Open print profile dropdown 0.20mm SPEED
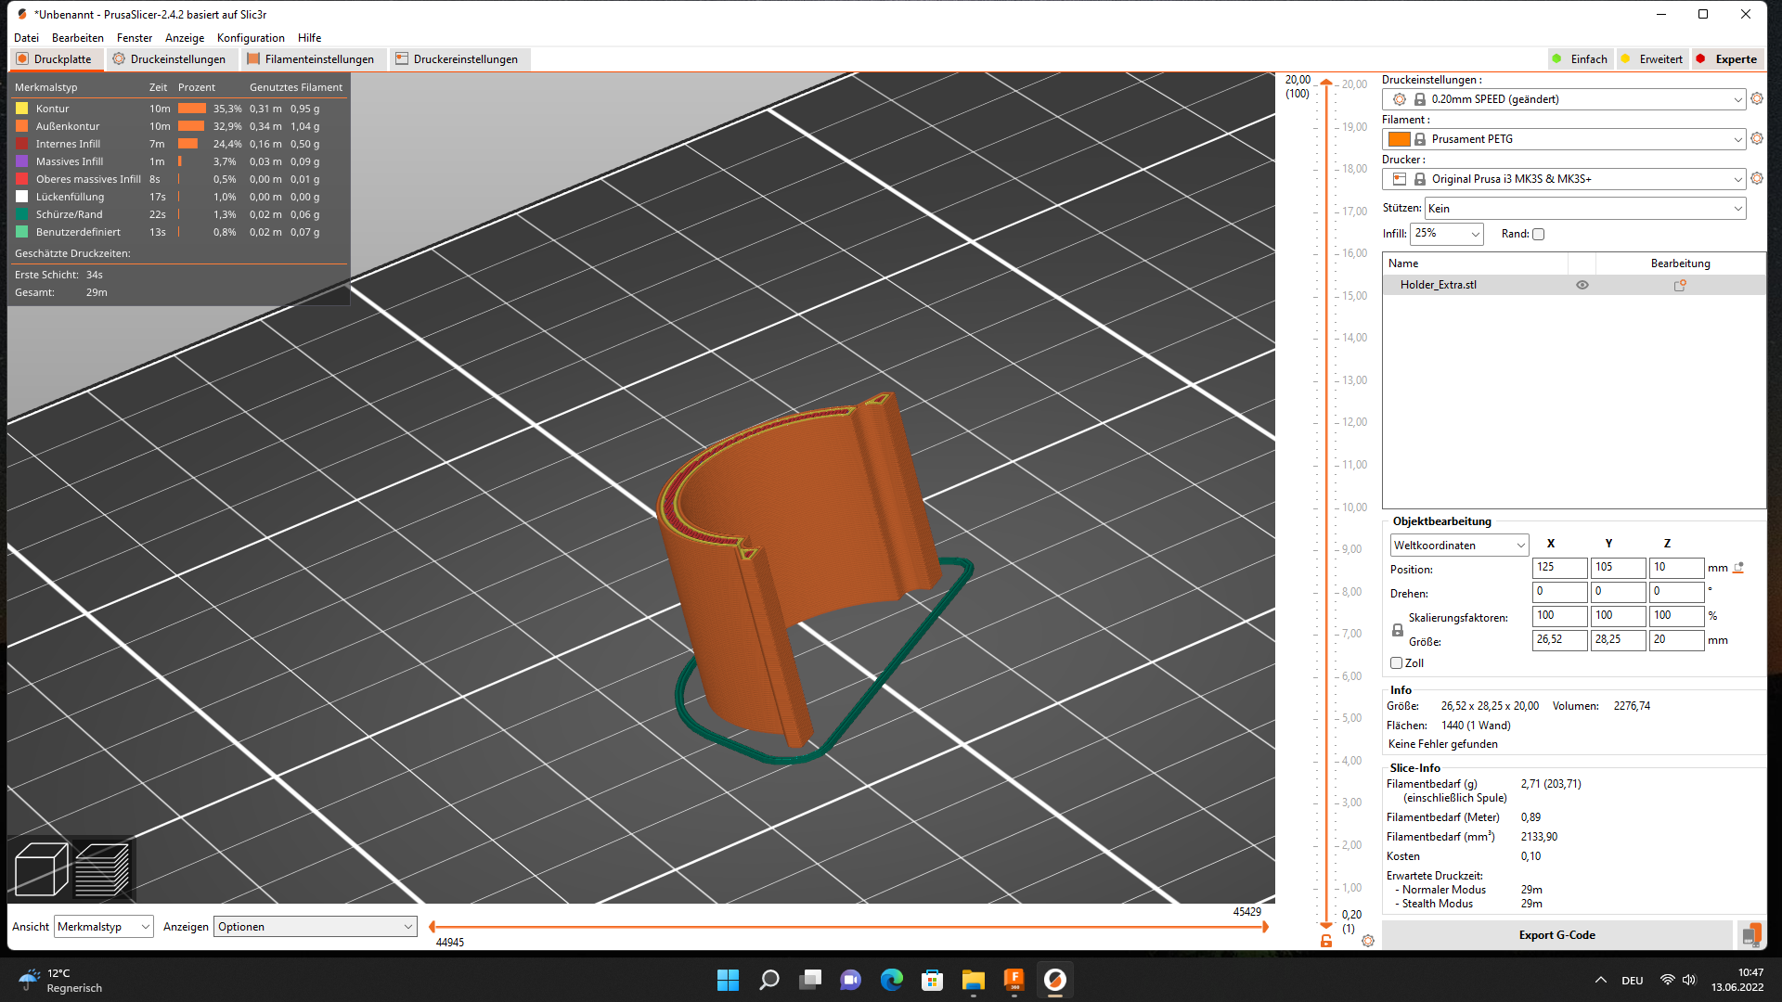Screen dimensions: 1782x1002 point(1564,99)
